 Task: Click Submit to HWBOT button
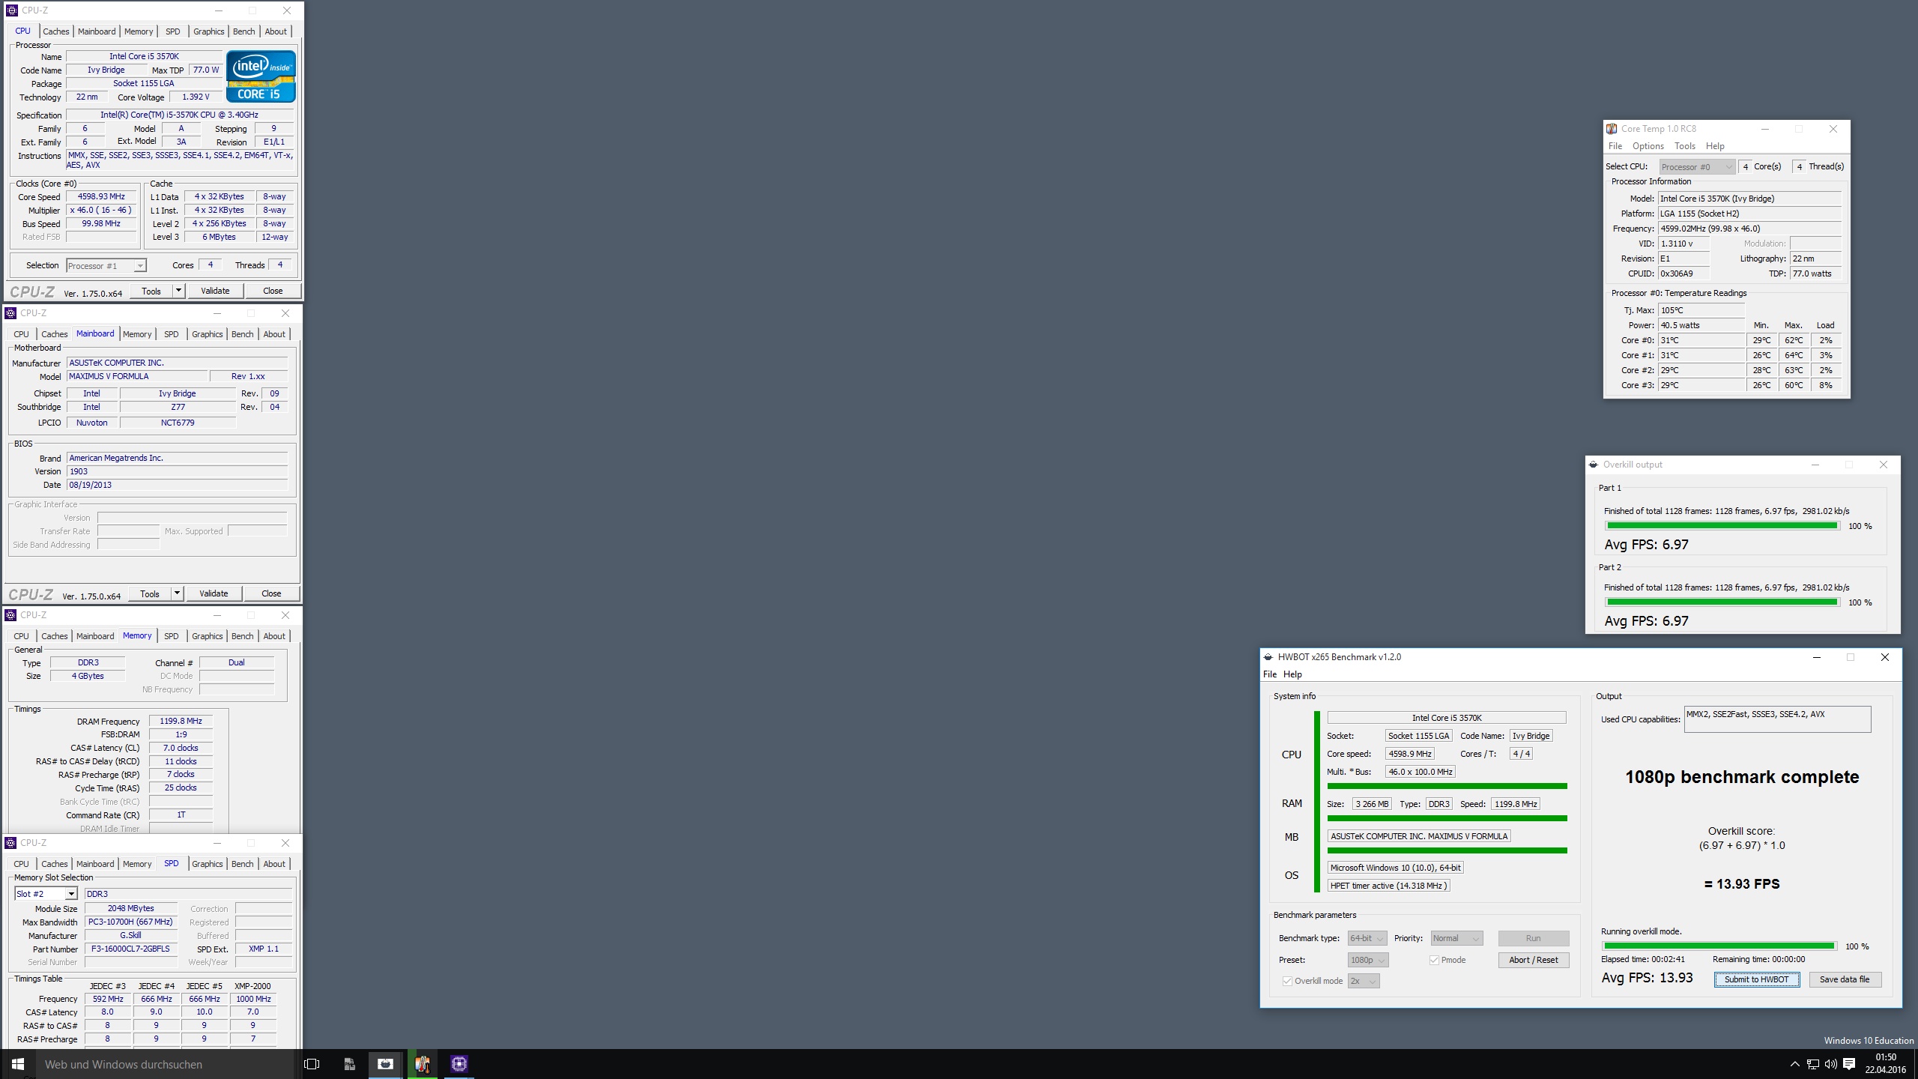click(x=1756, y=979)
